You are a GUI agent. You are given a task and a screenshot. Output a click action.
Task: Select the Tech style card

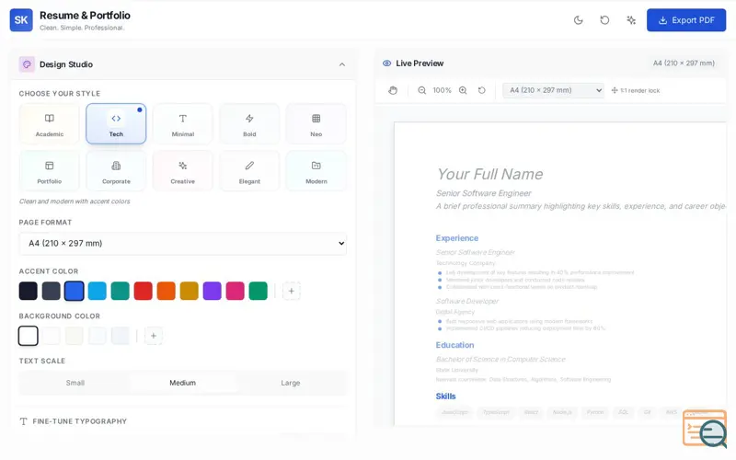click(x=116, y=124)
